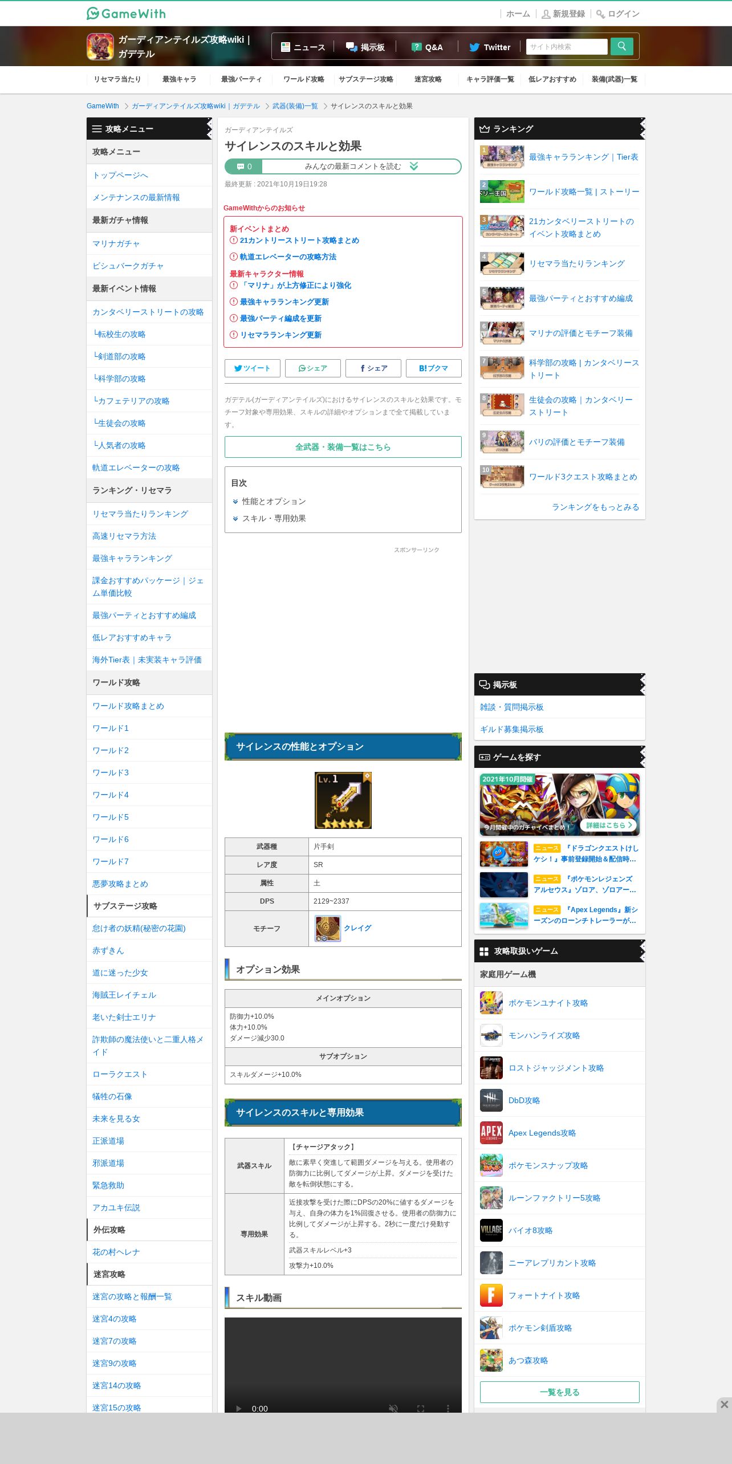Open ニュース in header bar
The height and width of the screenshot is (1464, 732).
point(303,47)
